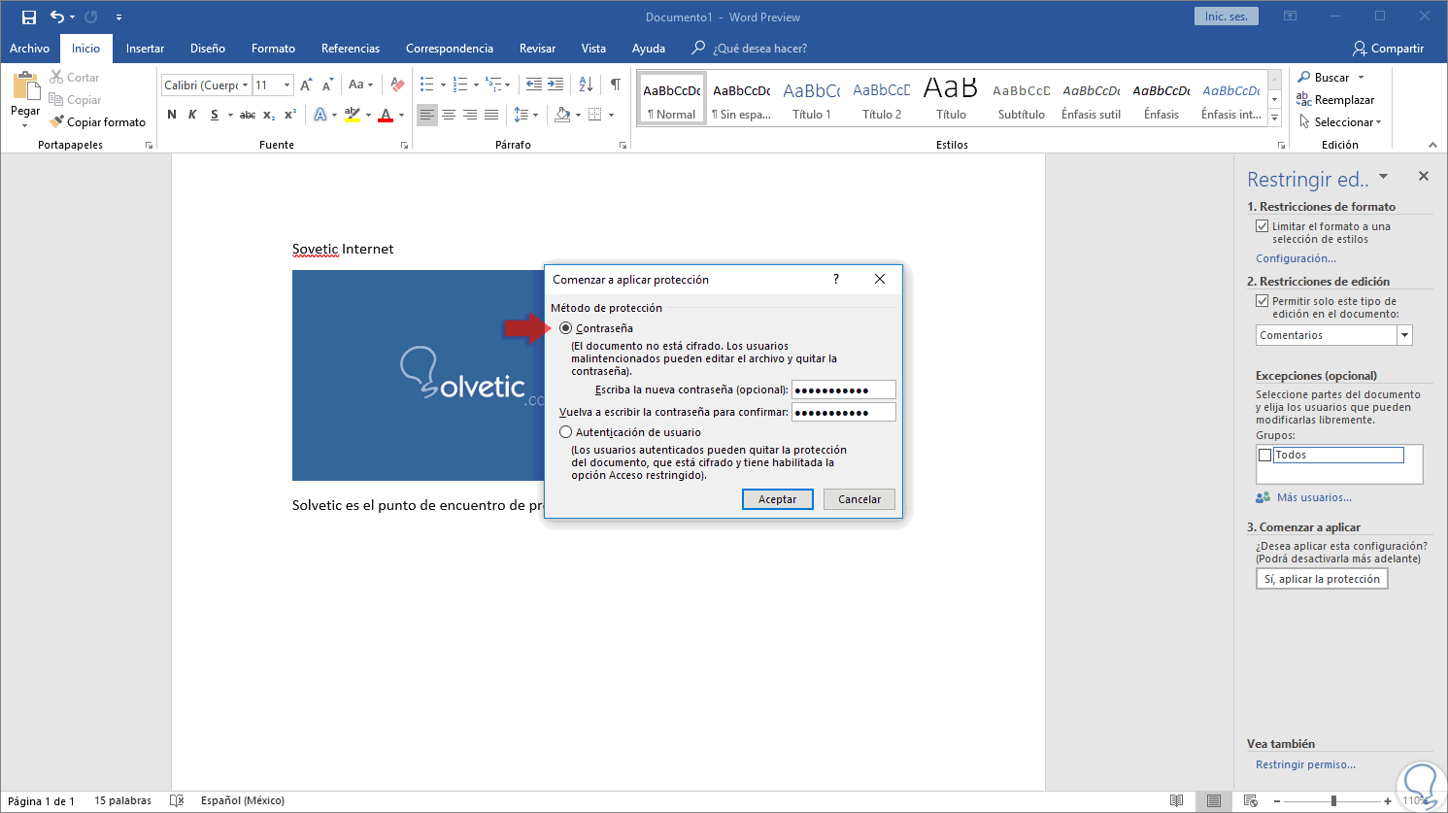Open the Calibri font name dropdown
Image resolution: width=1448 pixels, height=813 pixels.
245,85
